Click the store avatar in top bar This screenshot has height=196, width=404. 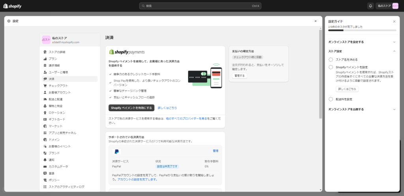tap(395, 6)
